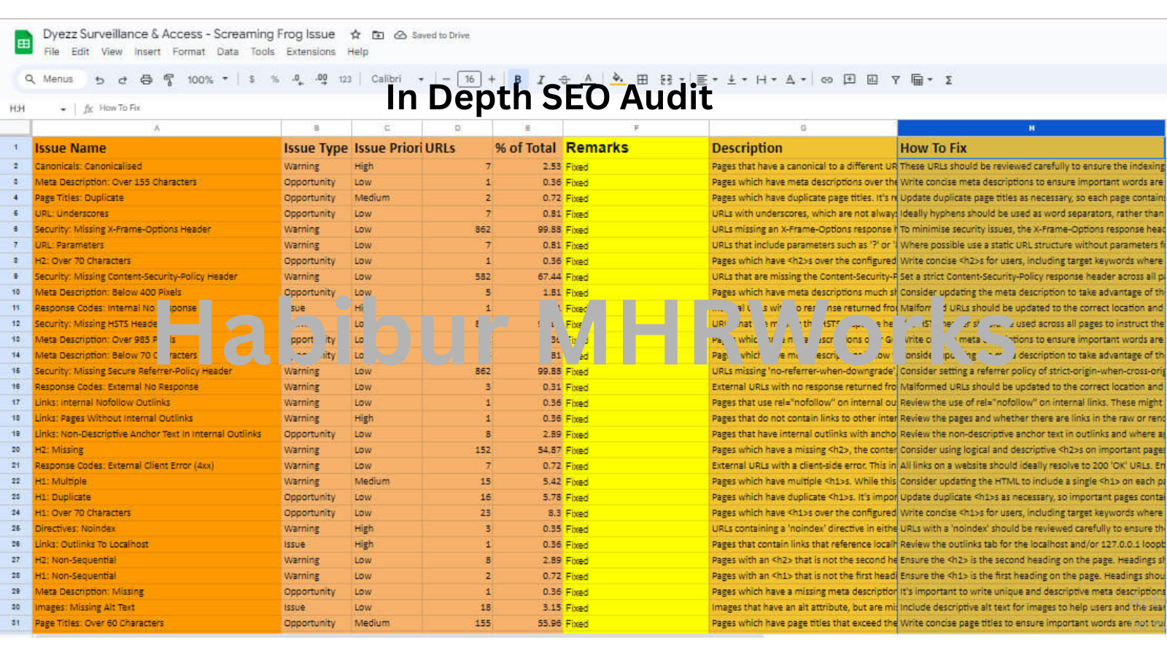
Task: Open the 100% zoom dropdown
Action: tap(207, 79)
